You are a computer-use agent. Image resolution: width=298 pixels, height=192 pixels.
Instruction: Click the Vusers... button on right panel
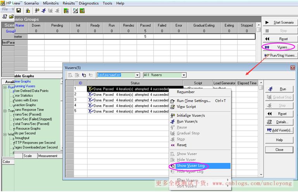click(280, 47)
